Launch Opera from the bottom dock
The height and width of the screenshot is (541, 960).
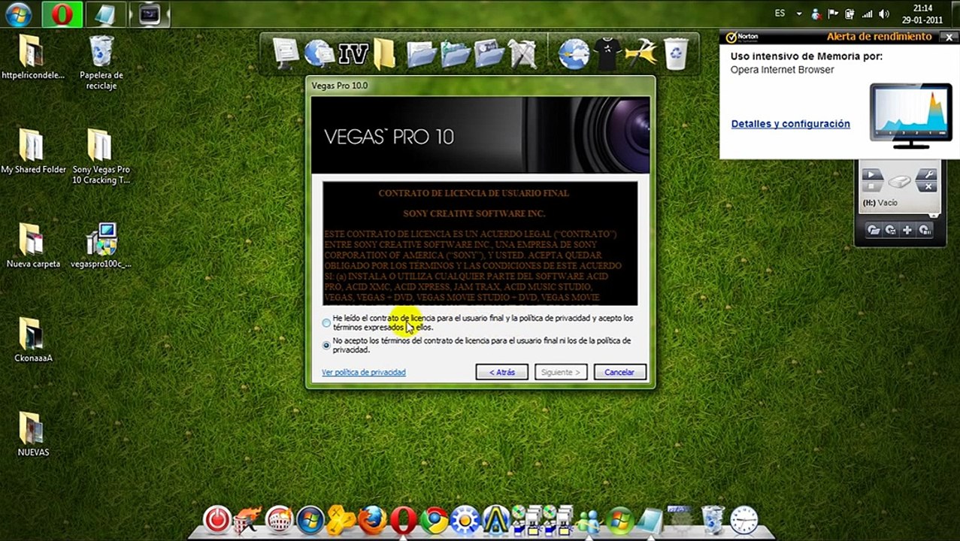(x=403, y=520)
